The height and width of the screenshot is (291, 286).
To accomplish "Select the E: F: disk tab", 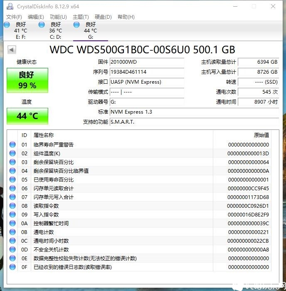I will tap(20, 30).
